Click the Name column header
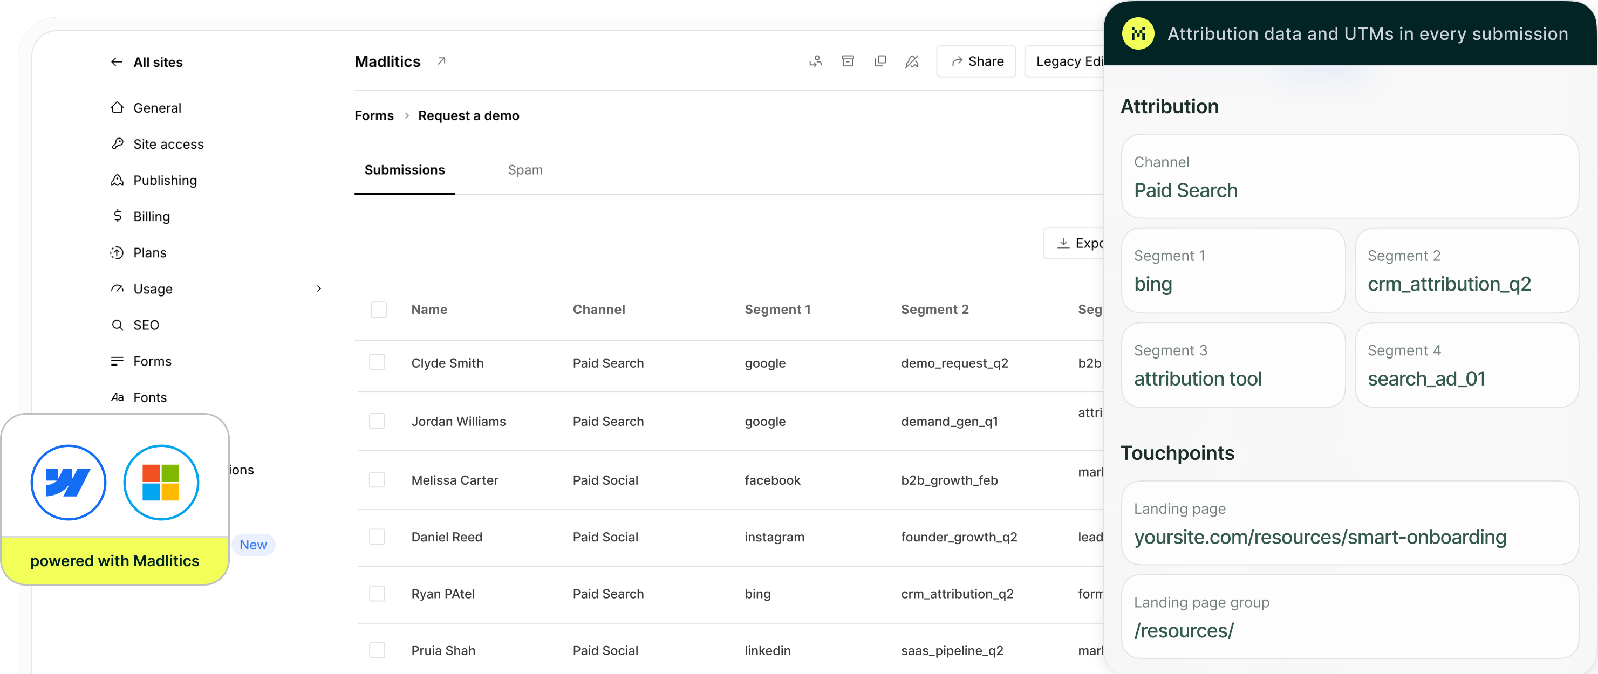This screenshot has height=674, width=1598. coord(429,310)
